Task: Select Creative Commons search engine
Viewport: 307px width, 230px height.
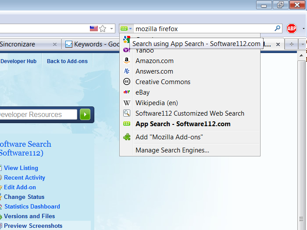Action: click(x=190, y=82)
